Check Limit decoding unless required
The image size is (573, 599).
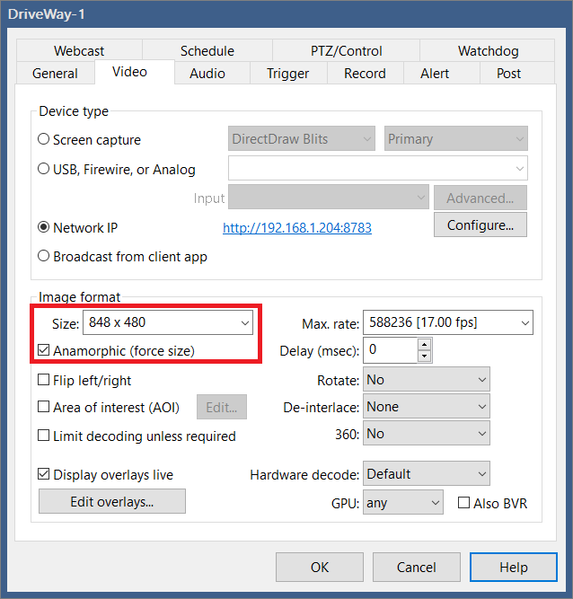click(x=43, y=436)
